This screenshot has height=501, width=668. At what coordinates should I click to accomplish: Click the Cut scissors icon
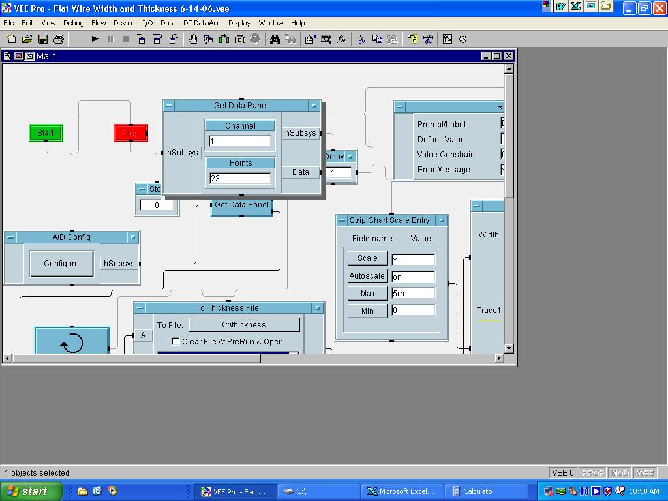(361, 39)
